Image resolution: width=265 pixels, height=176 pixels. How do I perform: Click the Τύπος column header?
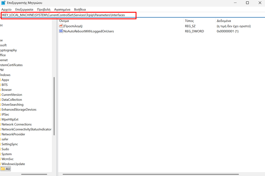[189, 21]
